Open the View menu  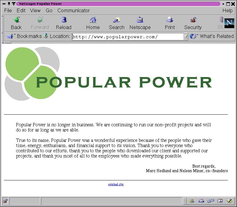pos(35,10)
